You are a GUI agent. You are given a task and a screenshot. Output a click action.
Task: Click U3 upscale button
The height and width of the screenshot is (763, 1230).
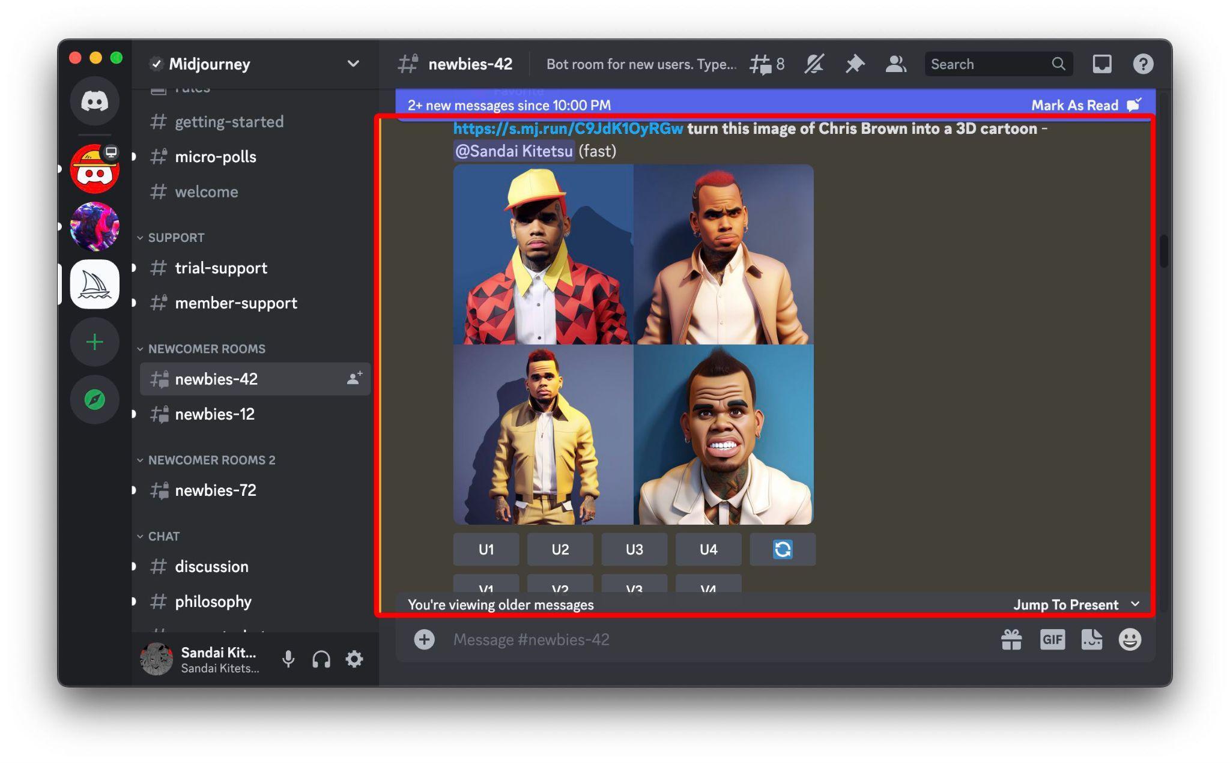(634, 549)
